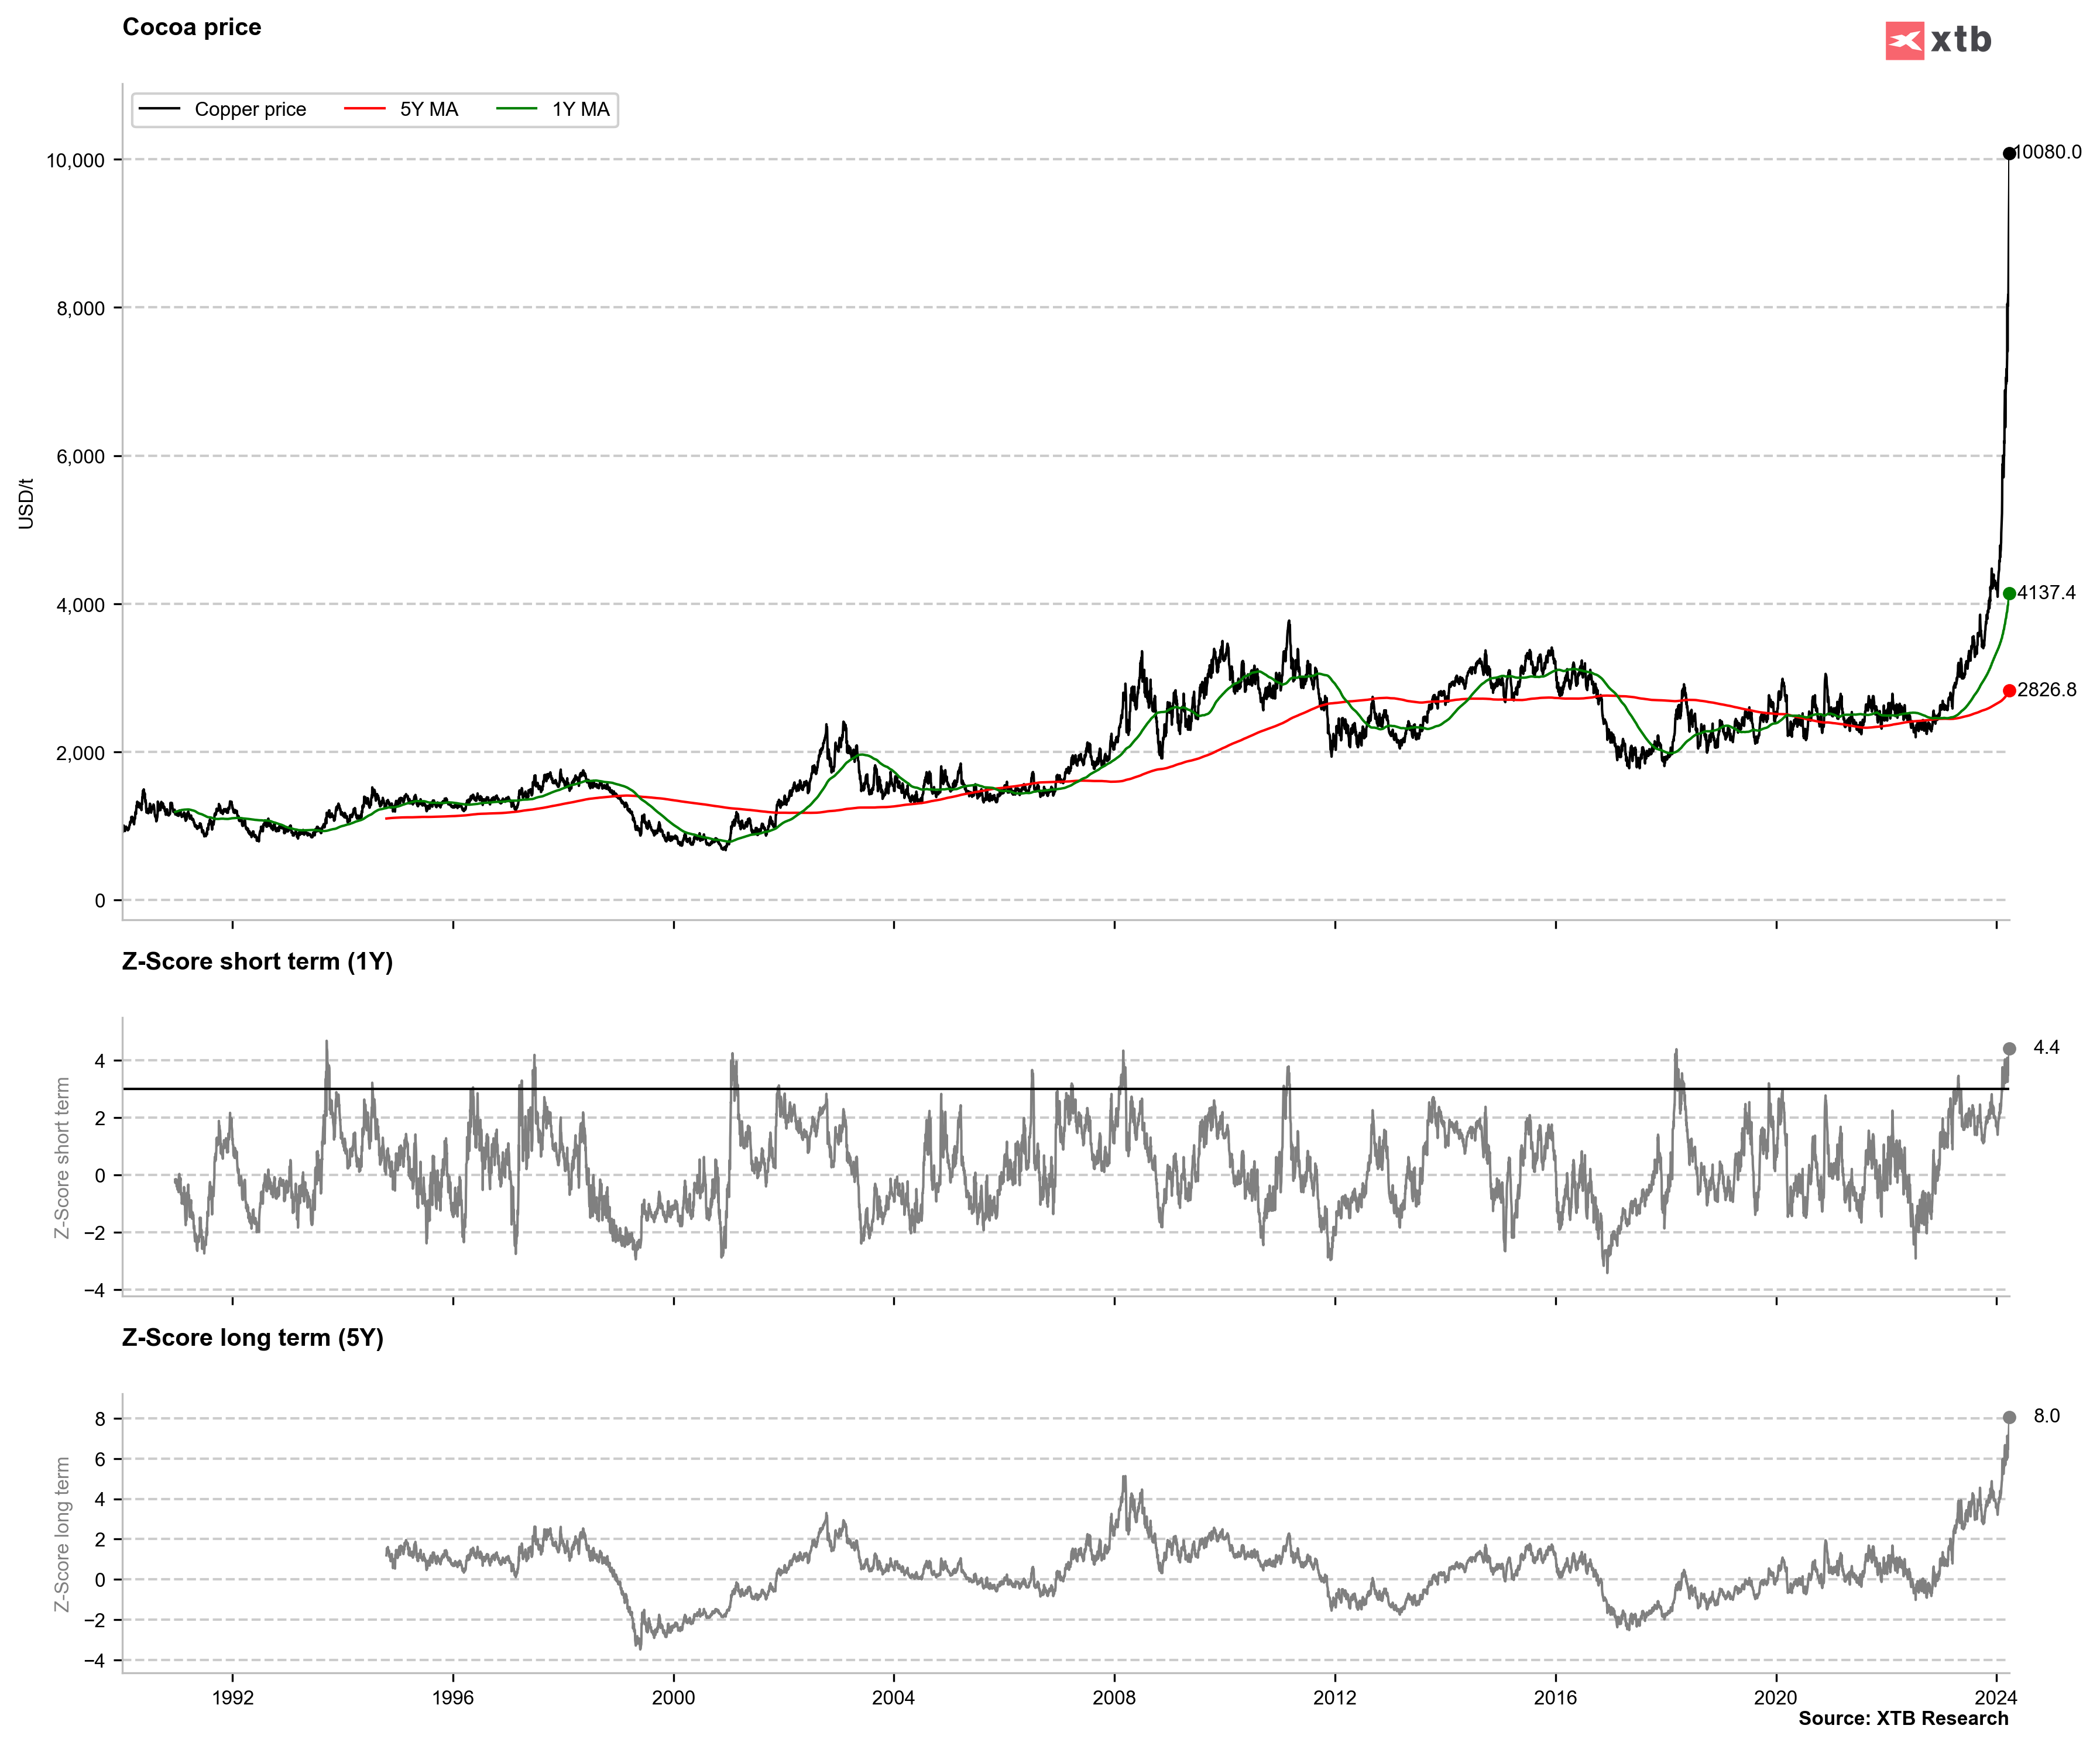Click the 4137.4 value label

(2046, 592)
